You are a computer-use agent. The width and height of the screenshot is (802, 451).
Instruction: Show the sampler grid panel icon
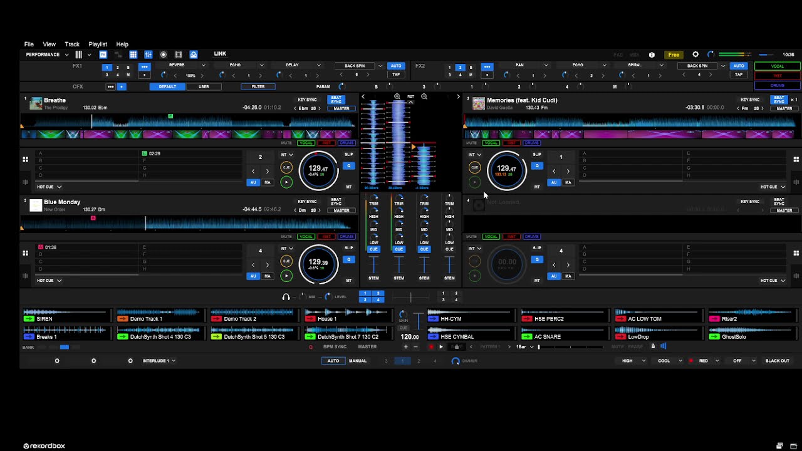coord(133,54)
